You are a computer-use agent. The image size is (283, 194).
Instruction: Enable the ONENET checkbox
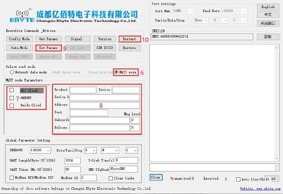tap(12, 98)
